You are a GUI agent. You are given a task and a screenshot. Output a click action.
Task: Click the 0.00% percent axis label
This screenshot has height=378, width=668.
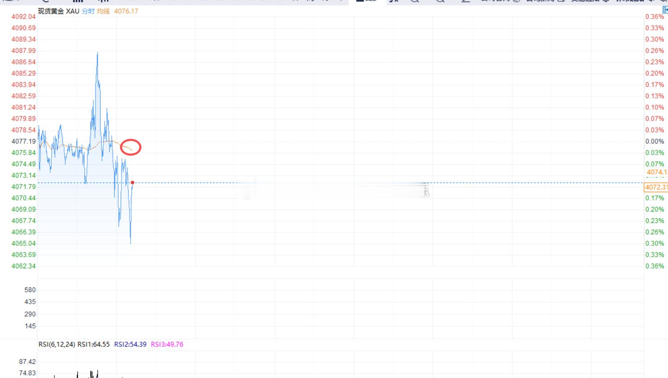pyautogui.click(x=655, y=141)
